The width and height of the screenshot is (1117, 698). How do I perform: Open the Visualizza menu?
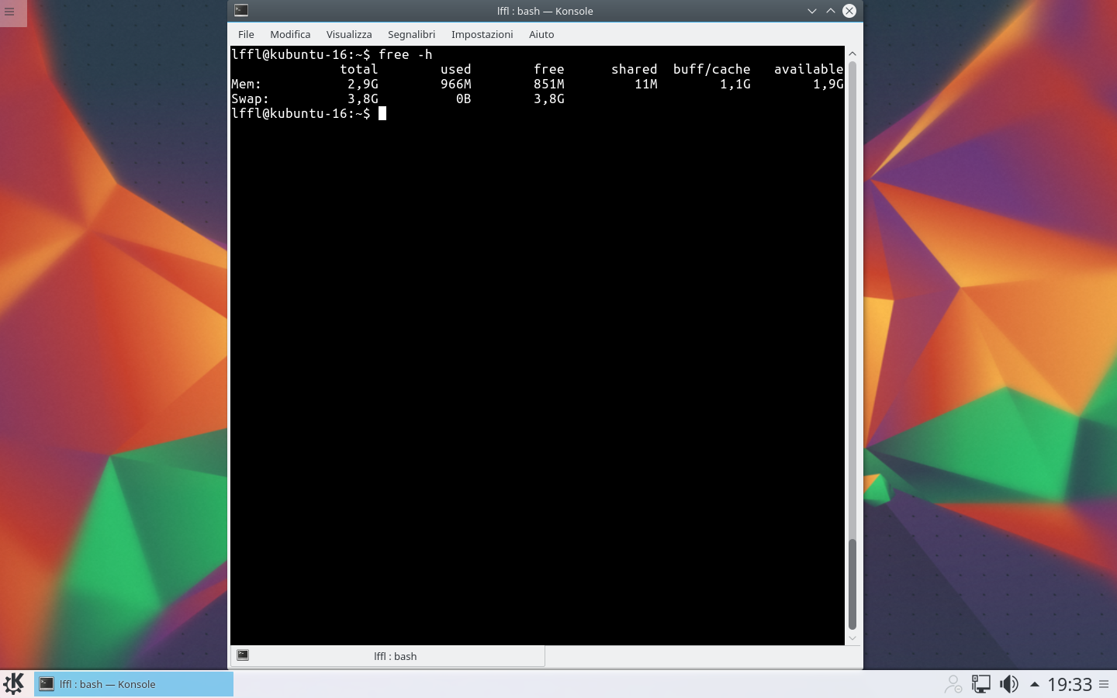coord(348,34)
